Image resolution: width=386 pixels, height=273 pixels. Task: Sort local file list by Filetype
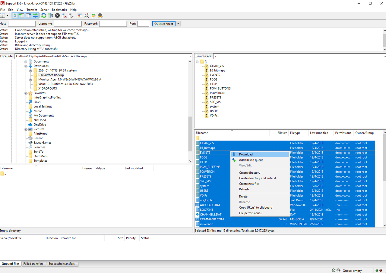[108, 168]
